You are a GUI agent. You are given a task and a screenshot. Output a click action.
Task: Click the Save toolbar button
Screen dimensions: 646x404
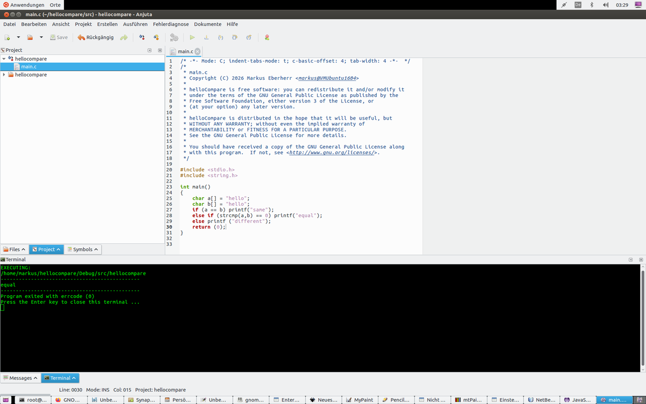click(x=59, y=37)
